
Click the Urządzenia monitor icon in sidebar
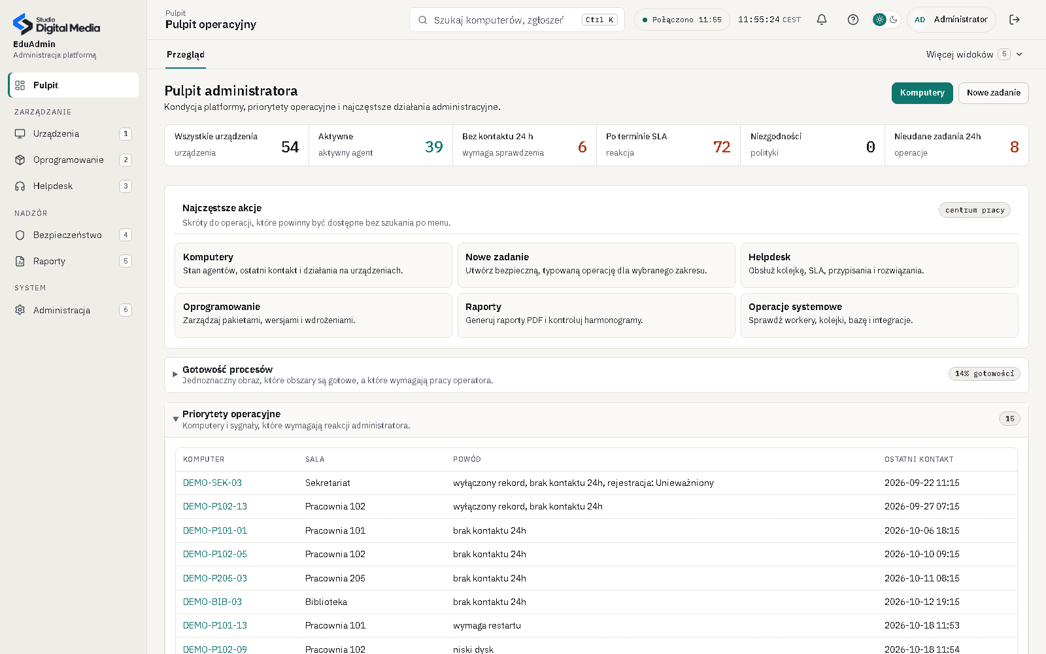pyautogui.click(x=20, y=133)
